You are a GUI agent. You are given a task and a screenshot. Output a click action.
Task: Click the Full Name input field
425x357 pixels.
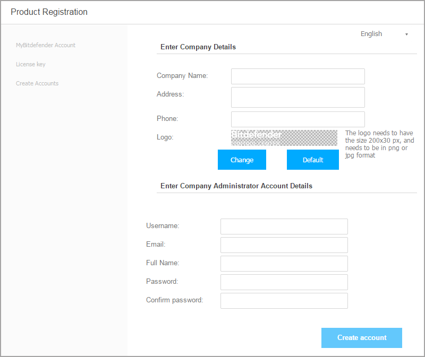(x=284, y=263)
